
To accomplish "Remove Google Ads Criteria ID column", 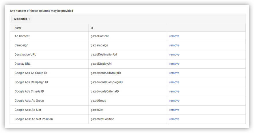I will click(174, 91).
